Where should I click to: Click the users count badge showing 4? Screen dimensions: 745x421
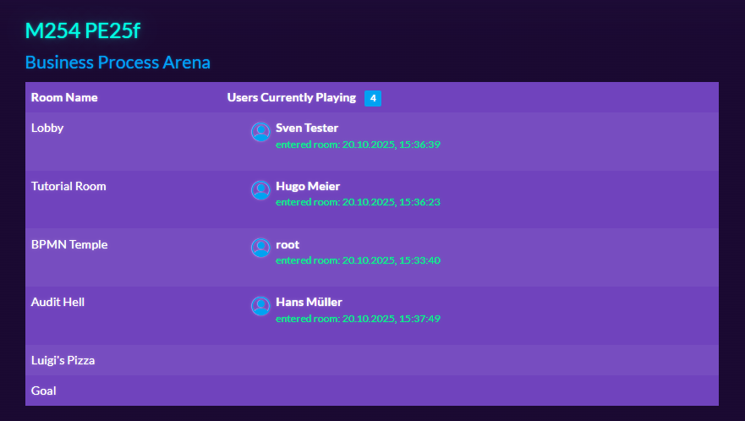(373, 98)
